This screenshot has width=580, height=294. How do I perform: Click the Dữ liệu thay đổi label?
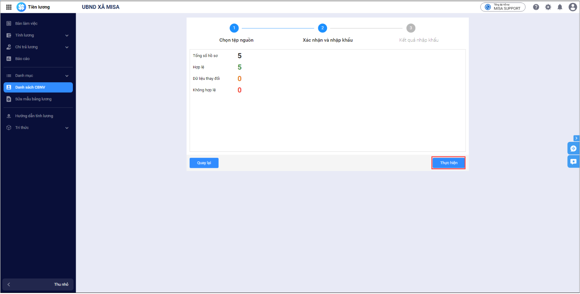(x=206, y=78)
